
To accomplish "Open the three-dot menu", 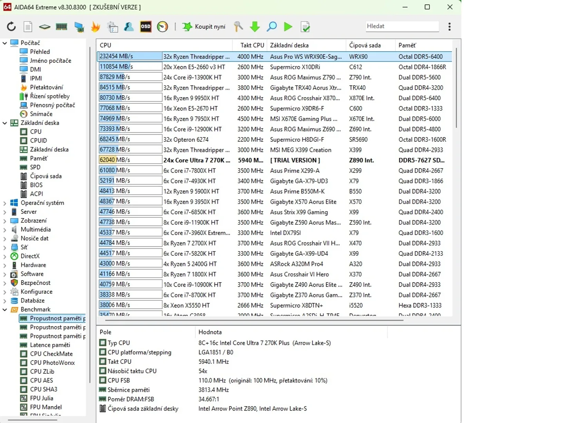I will [449, 27].
